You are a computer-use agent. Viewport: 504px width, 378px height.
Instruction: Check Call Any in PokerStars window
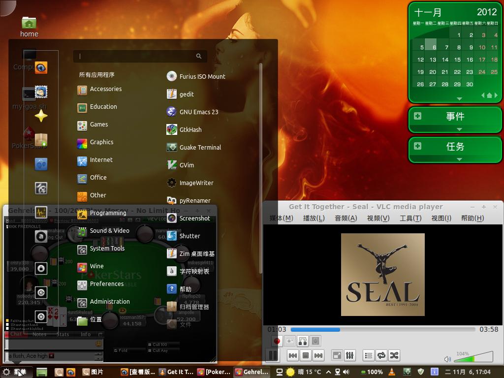tap(150, 350)
